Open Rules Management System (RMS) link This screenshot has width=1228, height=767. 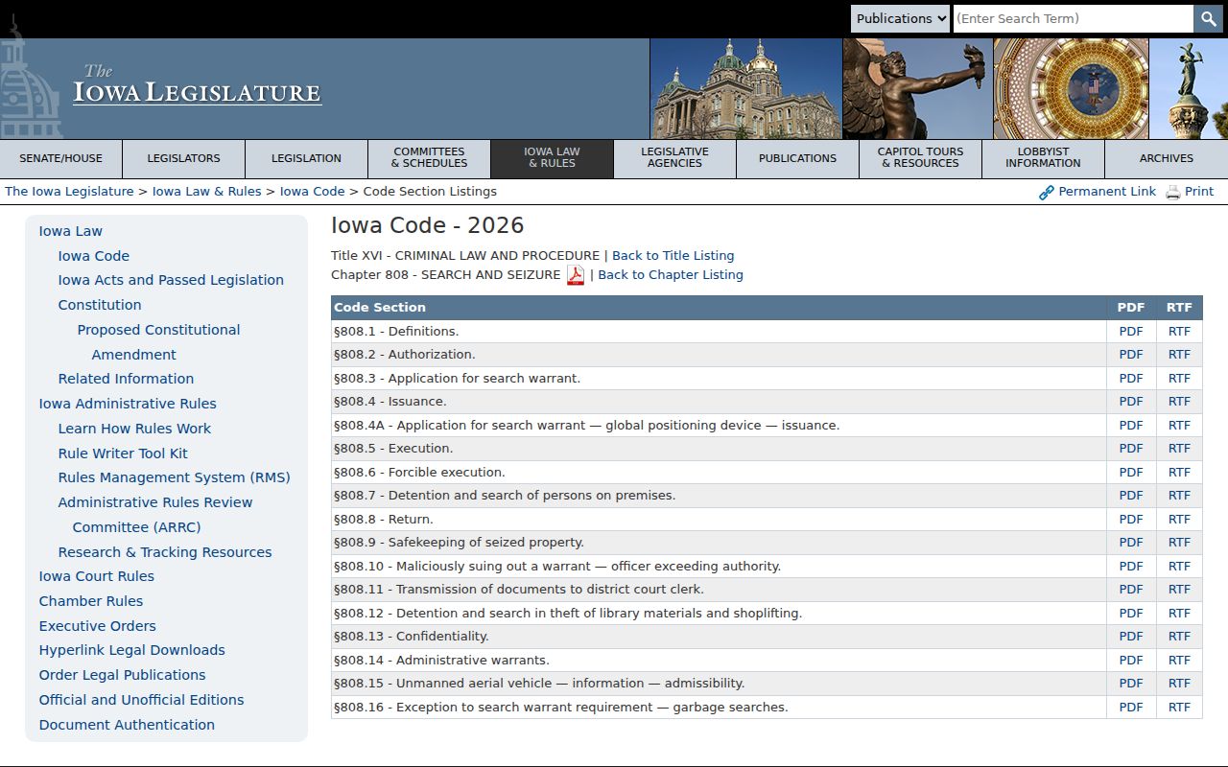click(174, 477)
